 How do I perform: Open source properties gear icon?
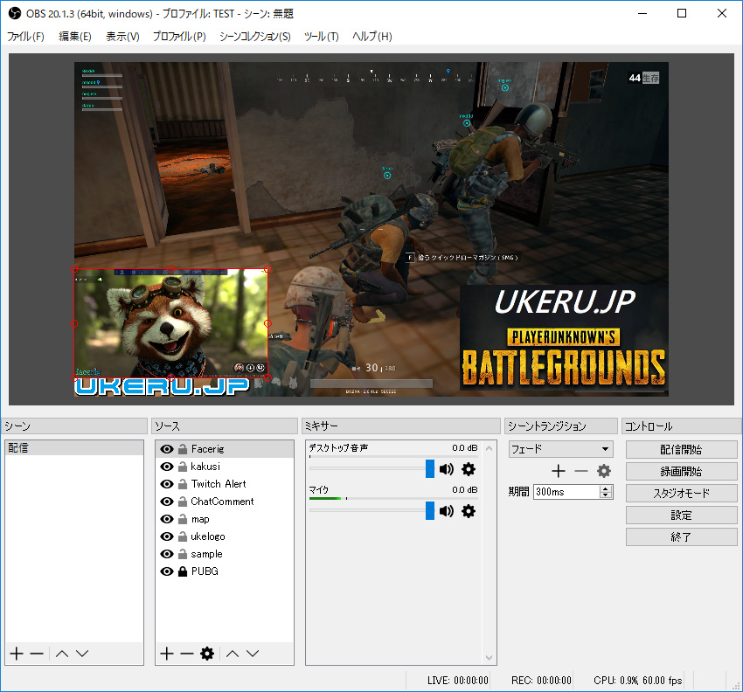(x=207, y=654)
